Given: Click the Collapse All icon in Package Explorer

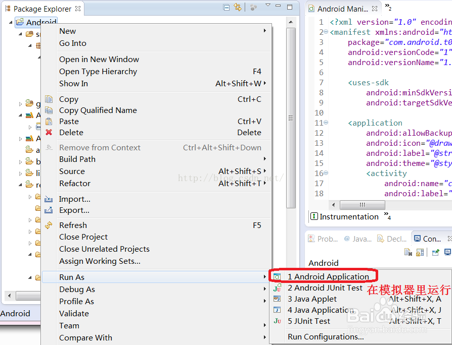Looking at the screenshot, I should (227, 8).
